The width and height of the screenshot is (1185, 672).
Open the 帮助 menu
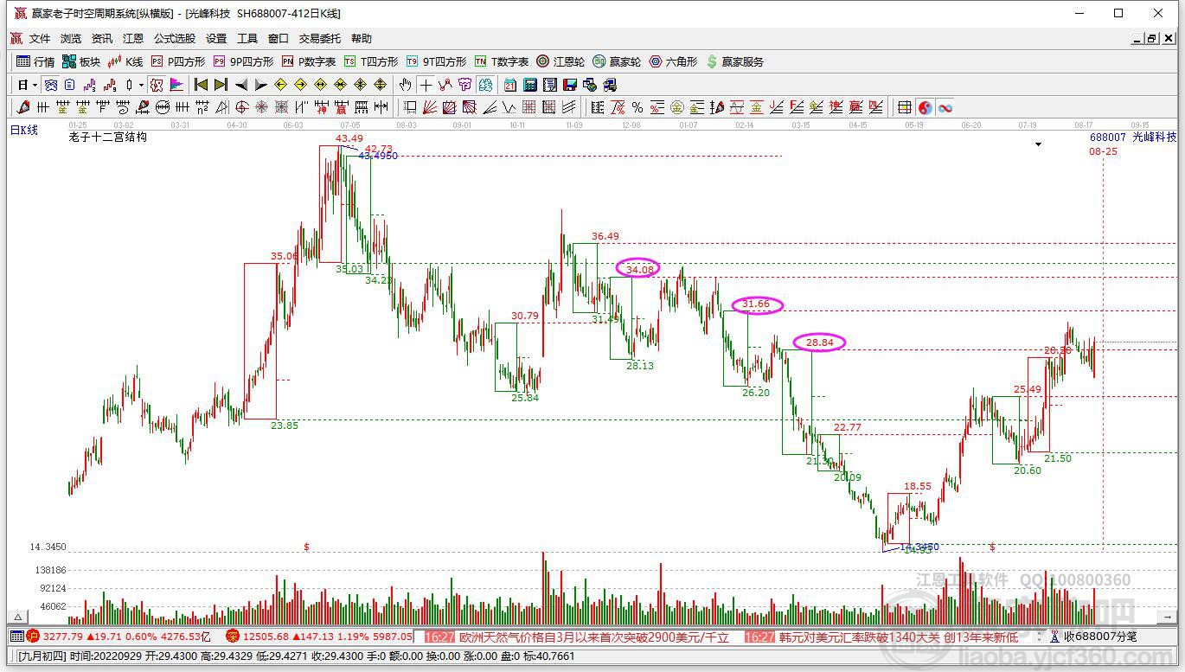coord(362,39)
